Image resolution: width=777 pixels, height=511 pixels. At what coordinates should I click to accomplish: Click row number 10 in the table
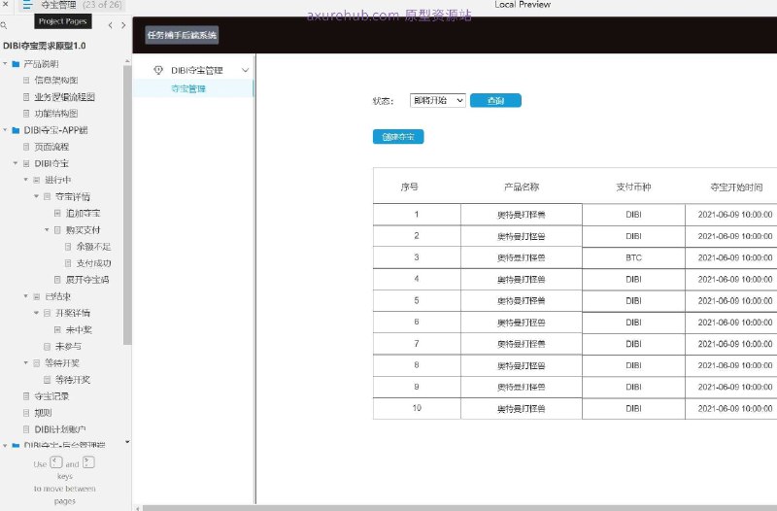pos(417,408)
